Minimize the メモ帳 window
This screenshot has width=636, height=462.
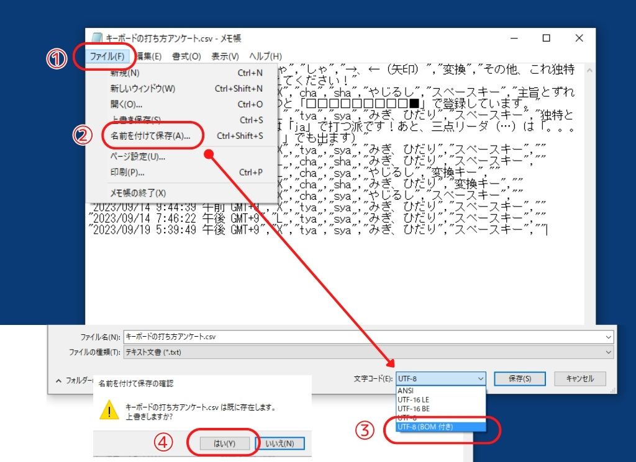tap(513, 38)
